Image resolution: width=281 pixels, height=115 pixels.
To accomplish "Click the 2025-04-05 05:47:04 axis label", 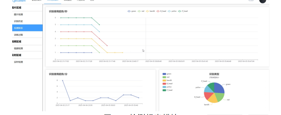I will [246, 61].
